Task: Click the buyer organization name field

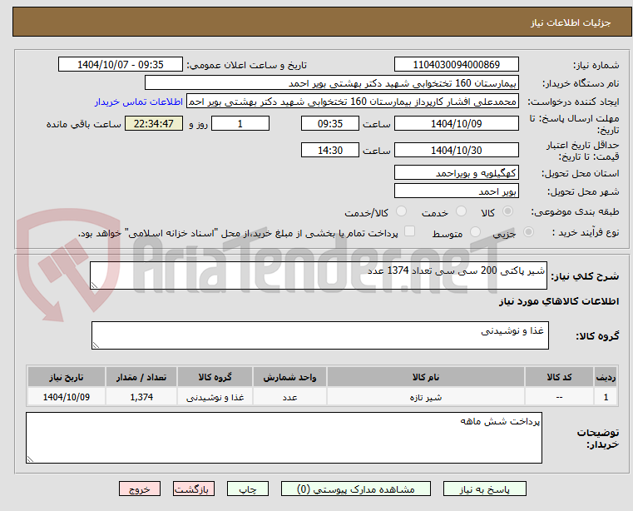Action: (331, 83)
